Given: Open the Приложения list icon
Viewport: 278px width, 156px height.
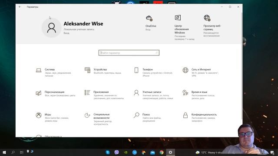Looking at the screenshot, I should [87, 93].
